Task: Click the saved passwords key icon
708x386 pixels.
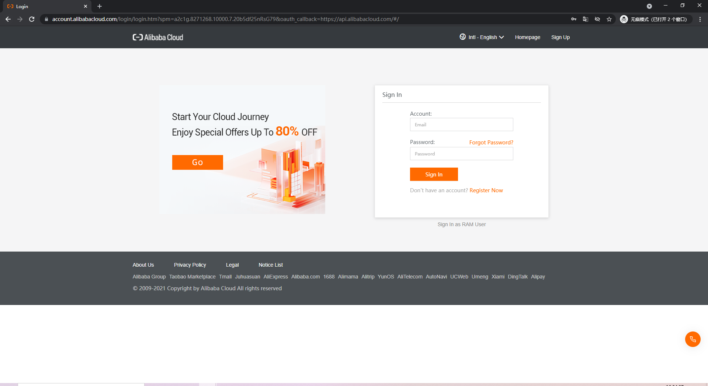Action: click(573, 19)
